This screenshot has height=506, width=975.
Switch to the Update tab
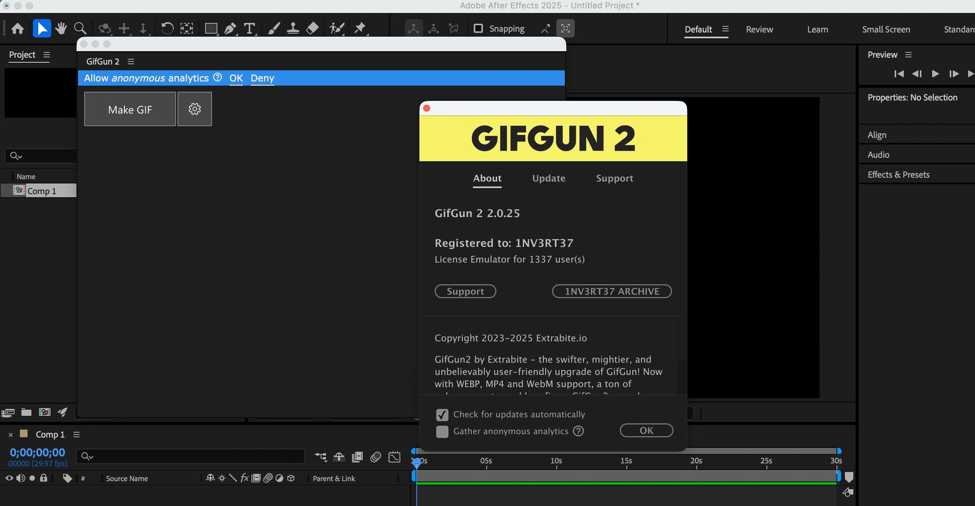548,178
